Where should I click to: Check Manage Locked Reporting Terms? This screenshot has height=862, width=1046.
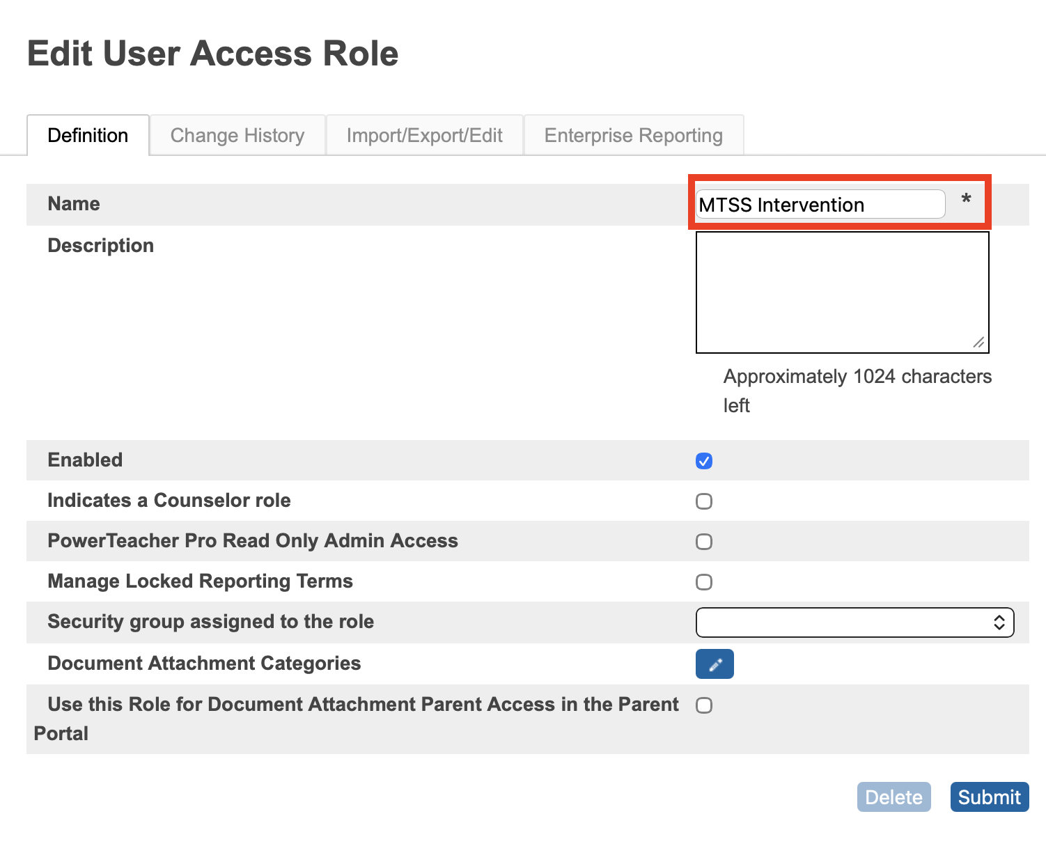[x=704, y=582]
